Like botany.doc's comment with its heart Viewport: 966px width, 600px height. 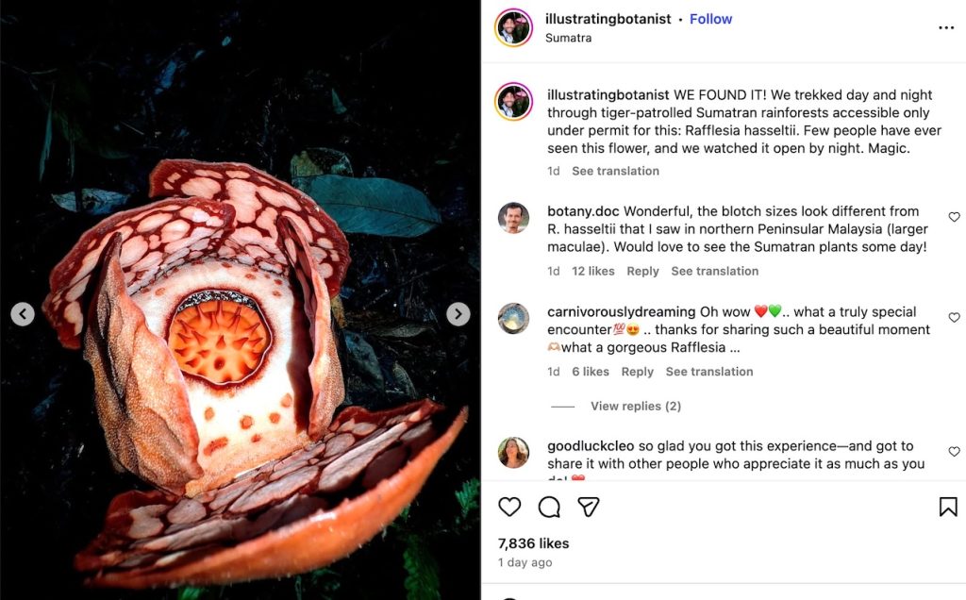tap(954, 215)
